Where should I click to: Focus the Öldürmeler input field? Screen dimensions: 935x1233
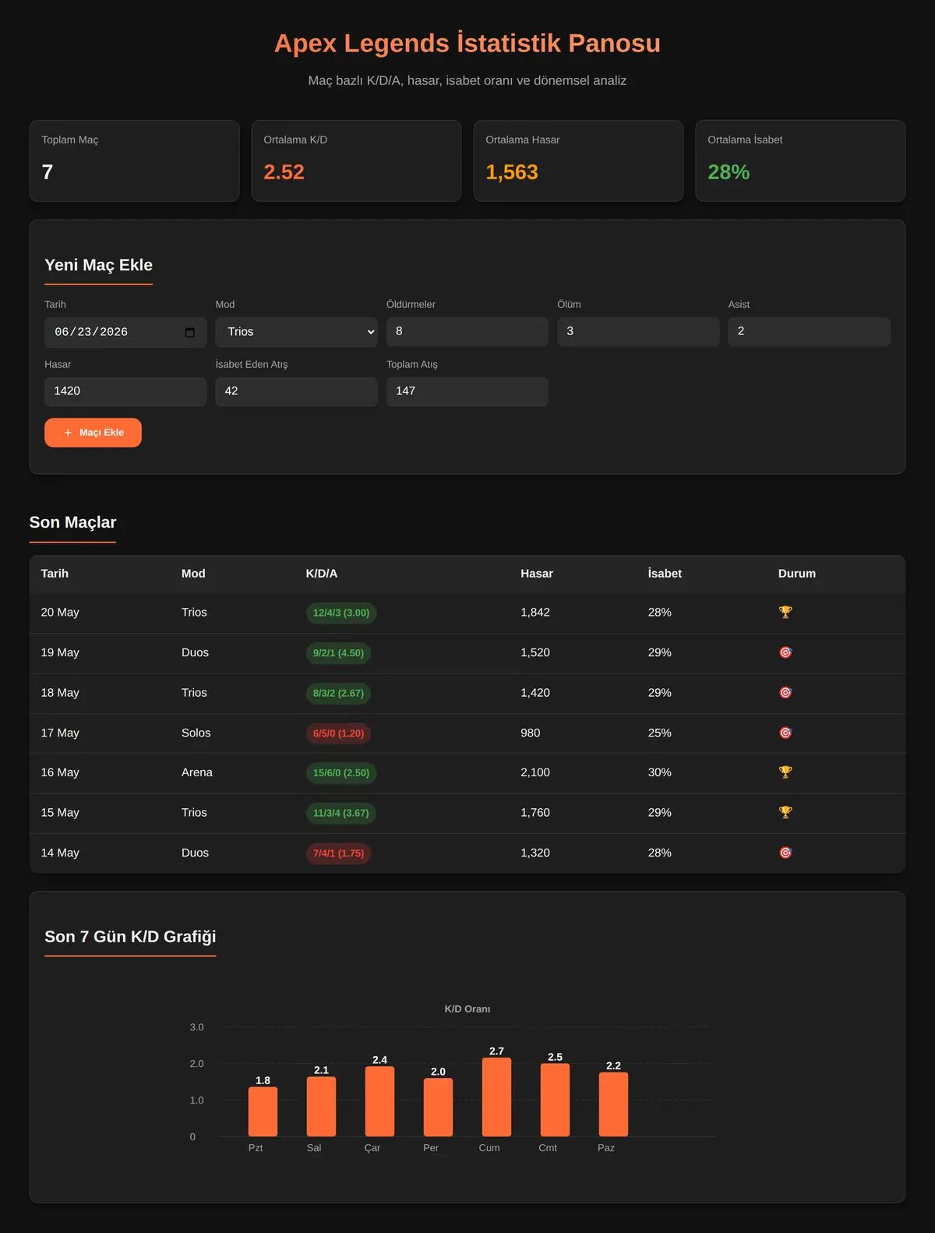pyautogui.click(x=467, y=331)
